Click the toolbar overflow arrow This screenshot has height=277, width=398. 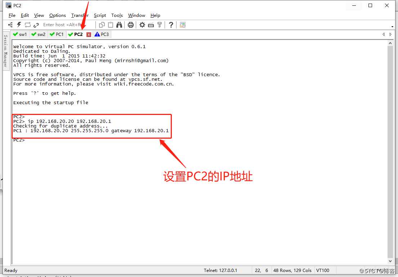pos(392,27)
